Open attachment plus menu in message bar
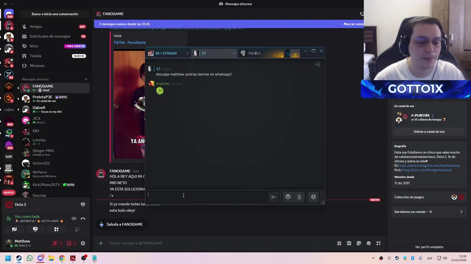This screenshot has height=264, width=471. tap(100, 243)
